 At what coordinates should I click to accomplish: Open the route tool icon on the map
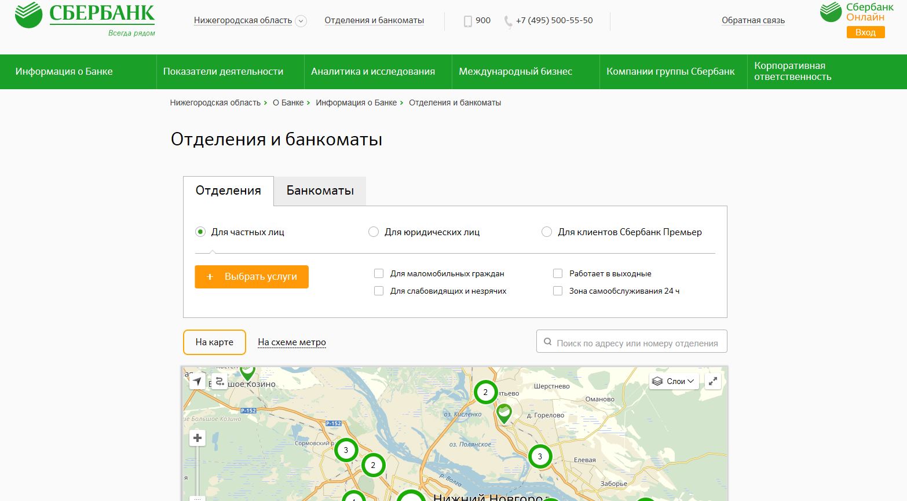point(219,381)
